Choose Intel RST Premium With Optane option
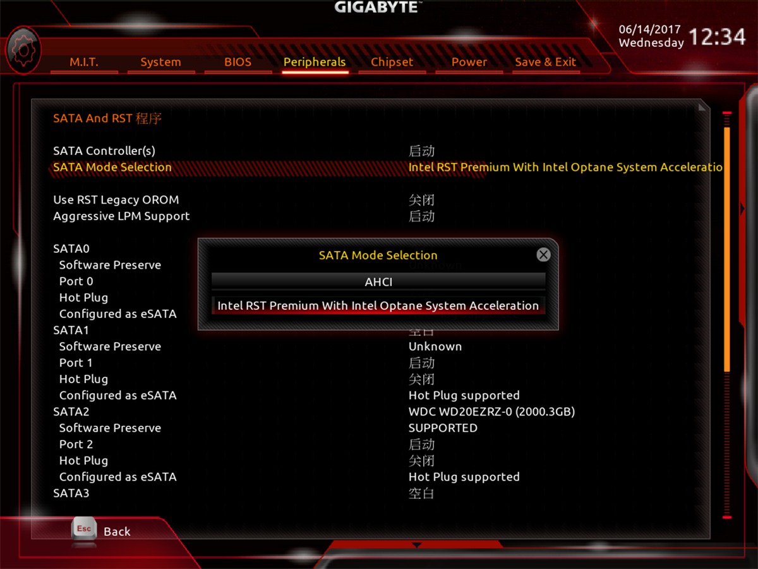This screenshot has width=758, height=569. [378, 305]
